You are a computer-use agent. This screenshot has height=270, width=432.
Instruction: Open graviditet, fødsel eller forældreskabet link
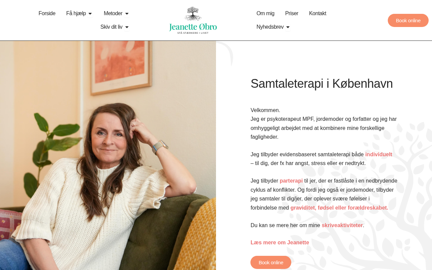(339, 208)
